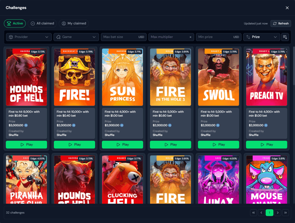This screenshot has width=295, height=223.
Task: Click the Sun Princess prize coin icon
Action: click(x=122, y=125)
